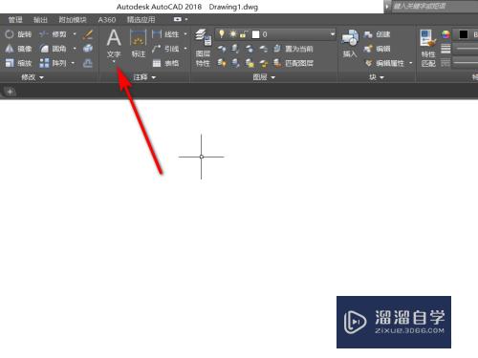478x358 pixels.
Task: Open the Manage (管理) ribbon tab
Action: point(15,20)
